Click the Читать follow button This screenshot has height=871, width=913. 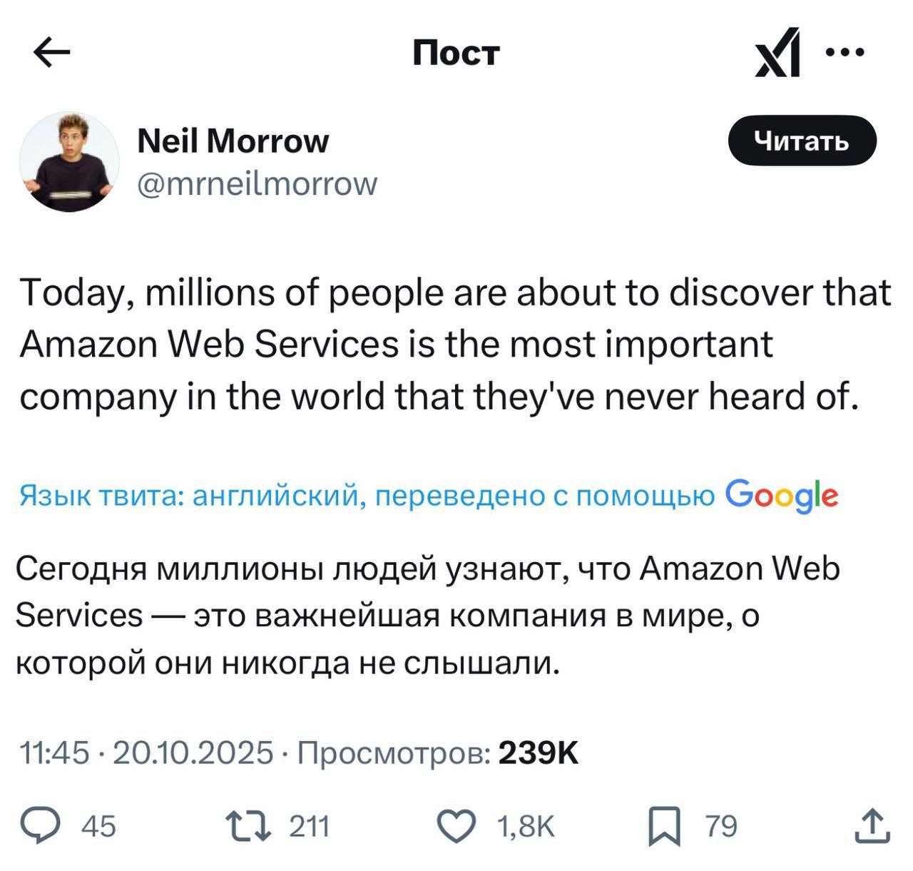coord(802,141)
